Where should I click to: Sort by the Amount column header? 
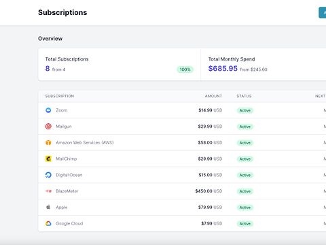coord(213,96)
